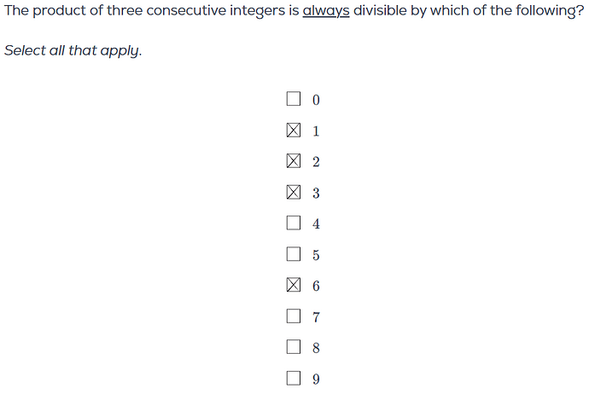Viewport: 589px width, 394px height.
Task: Check the checkbox for option 0
Action: coord(294,99)
